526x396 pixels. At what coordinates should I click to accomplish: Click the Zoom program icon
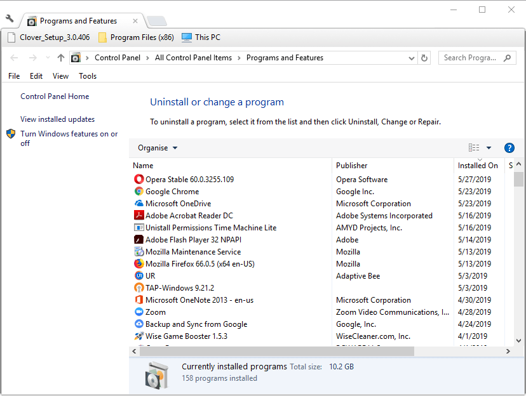[x=139, y=312]
